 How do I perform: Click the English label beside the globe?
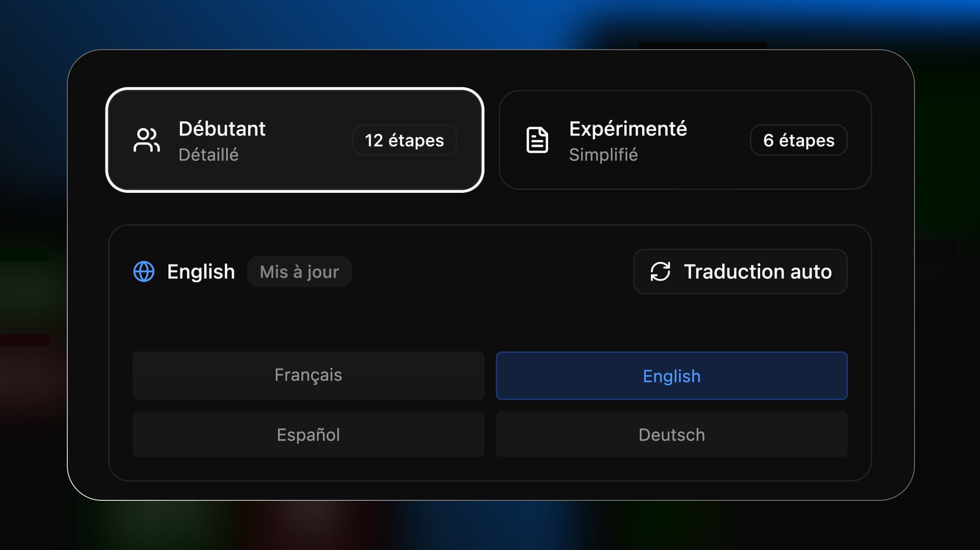[x=201, y=271]
